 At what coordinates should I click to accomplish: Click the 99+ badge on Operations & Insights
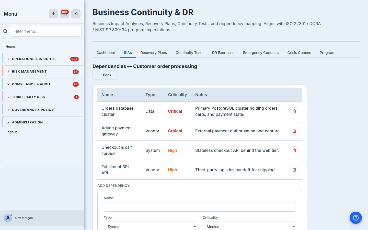click(x=74, y=59)
